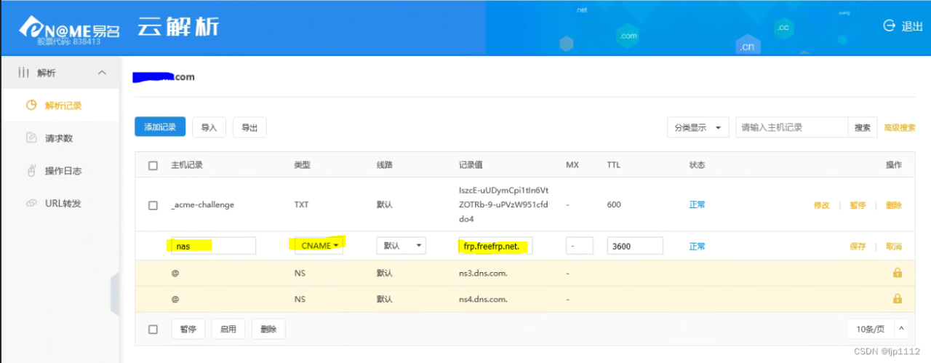Open 操作日志 in the sidebar
Viewport: 931px width, 363px height.
point(63,171)
